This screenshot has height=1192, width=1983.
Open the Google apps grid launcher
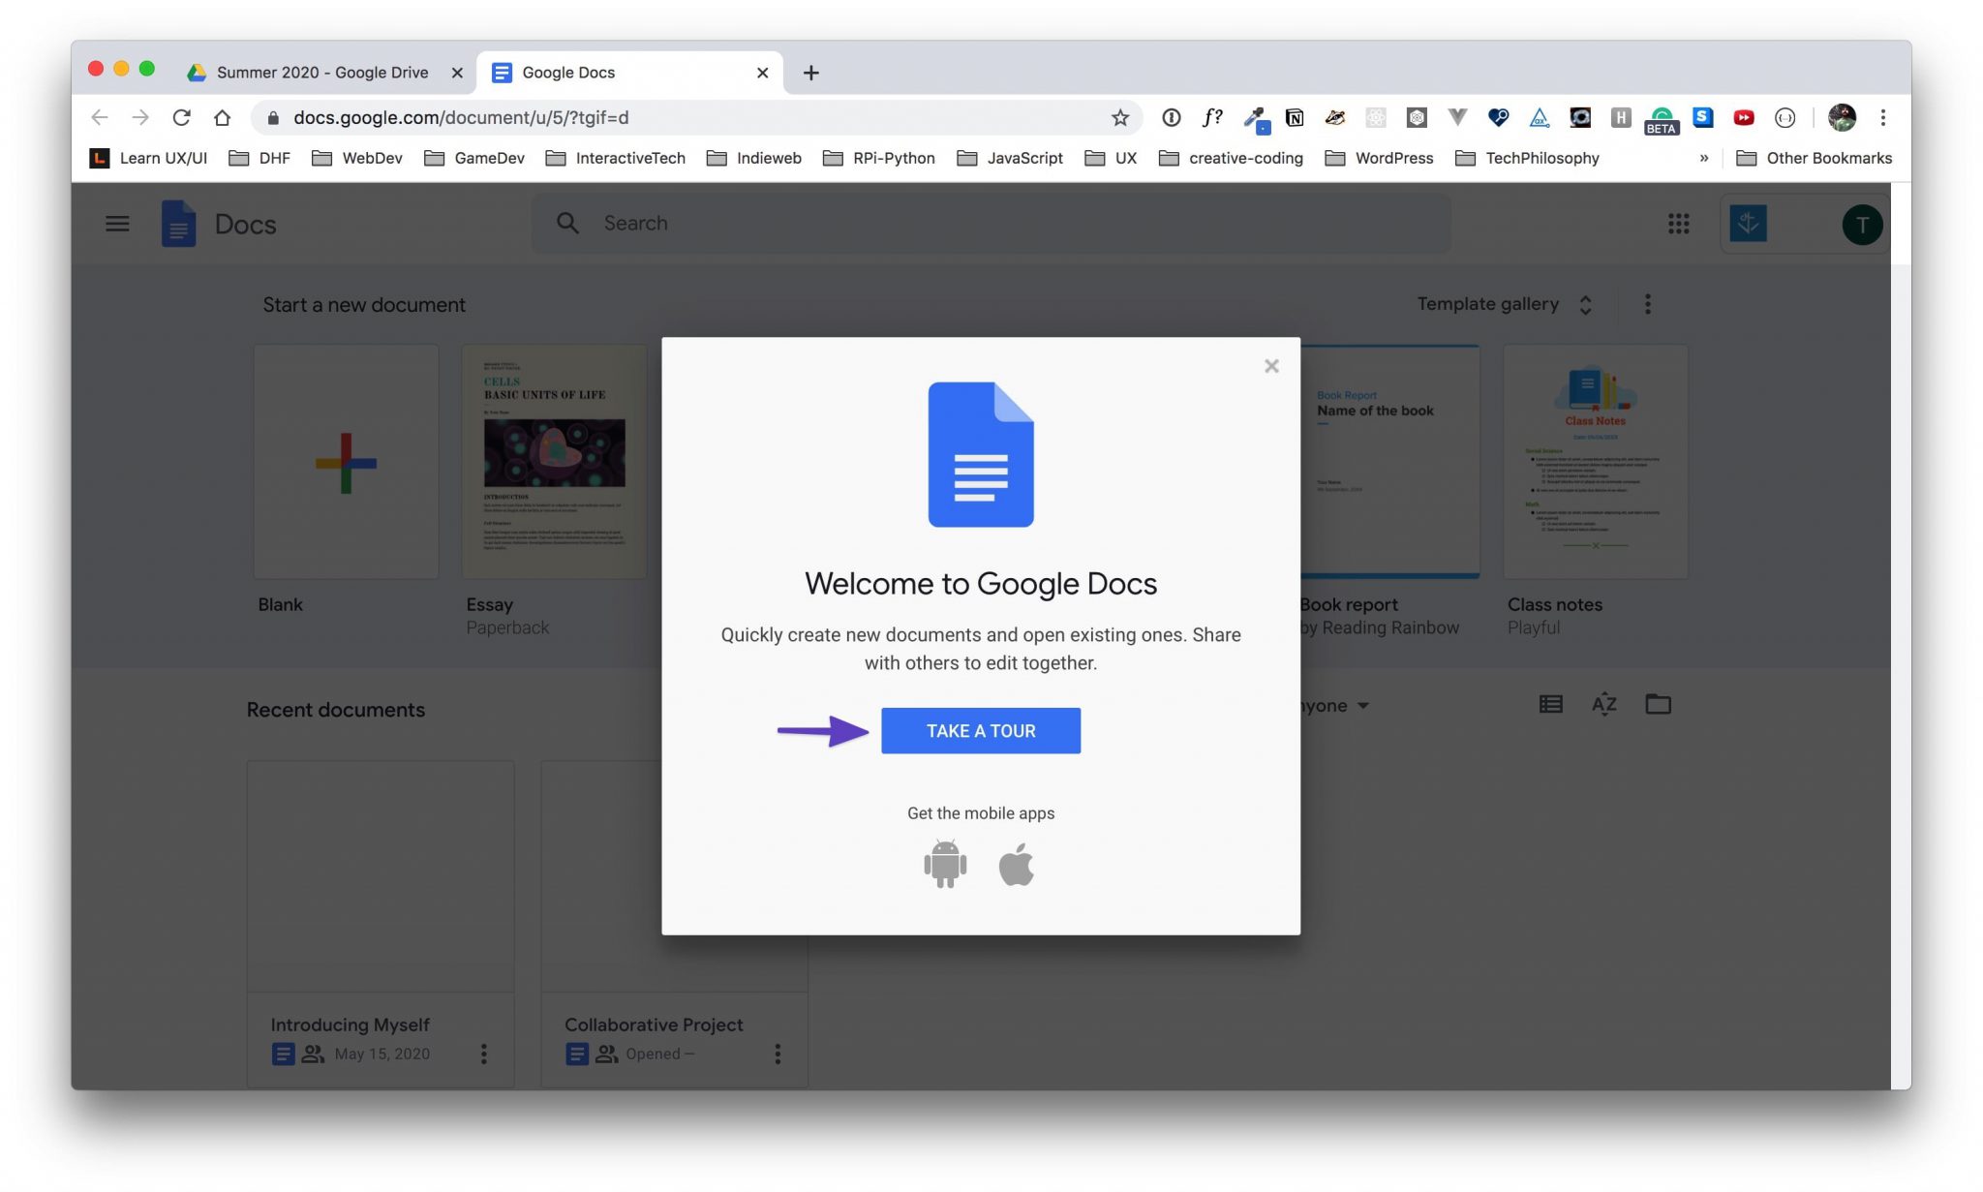click(x=1680, y=224)
